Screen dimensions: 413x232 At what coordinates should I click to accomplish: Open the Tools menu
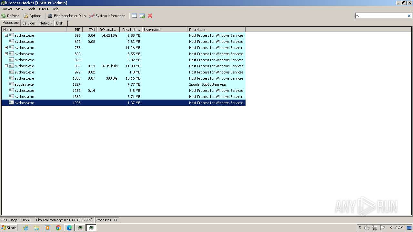(31, 9)
